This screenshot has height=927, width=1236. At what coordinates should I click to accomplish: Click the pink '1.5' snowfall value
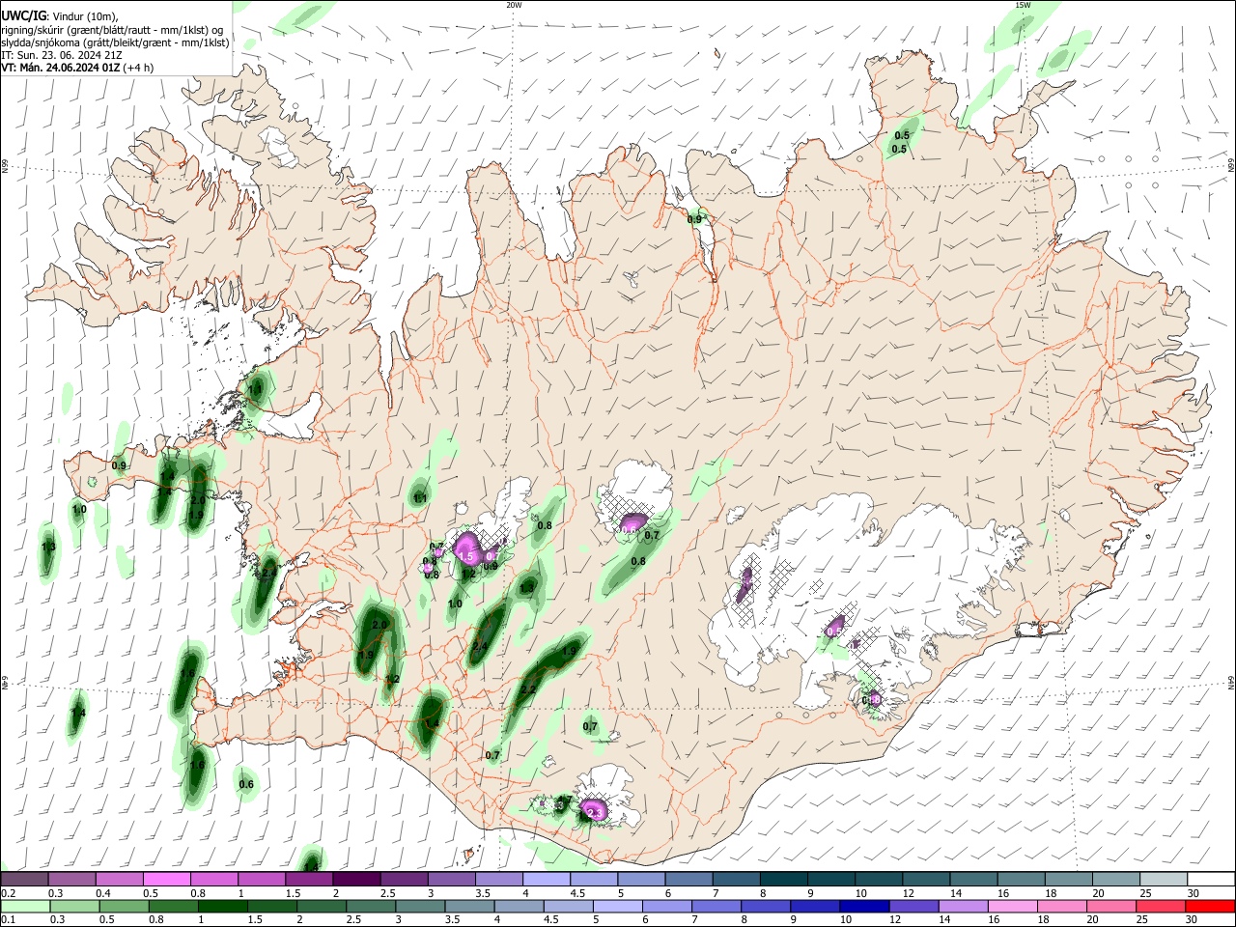coord(466,557)
